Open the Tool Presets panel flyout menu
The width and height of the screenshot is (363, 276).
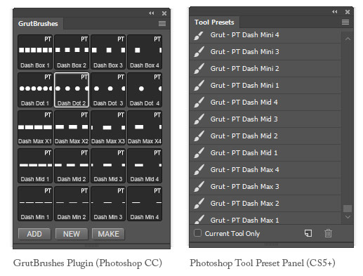point(345,22)
